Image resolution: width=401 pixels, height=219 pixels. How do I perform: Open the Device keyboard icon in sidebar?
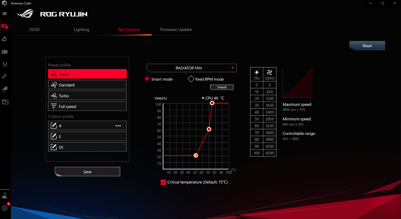[5, 26]
